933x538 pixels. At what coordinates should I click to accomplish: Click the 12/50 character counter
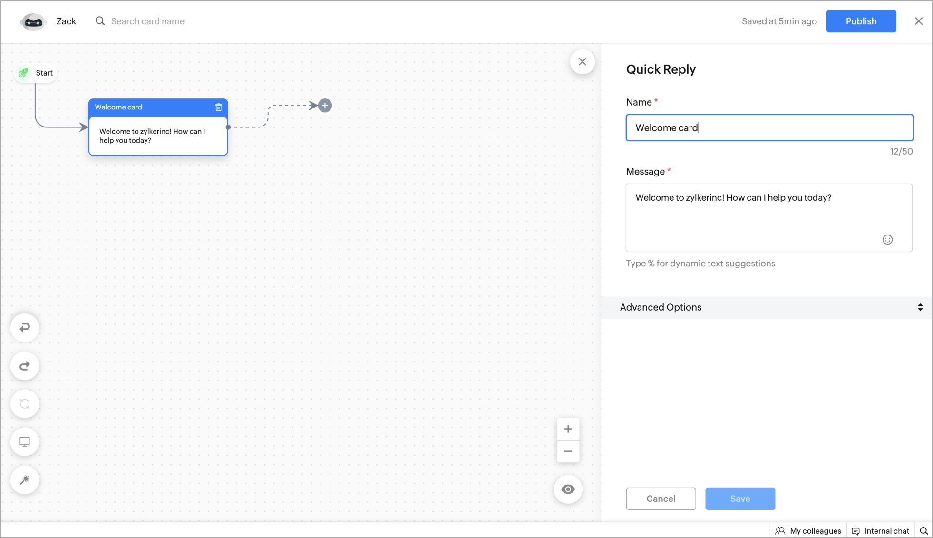click(901, 151)
